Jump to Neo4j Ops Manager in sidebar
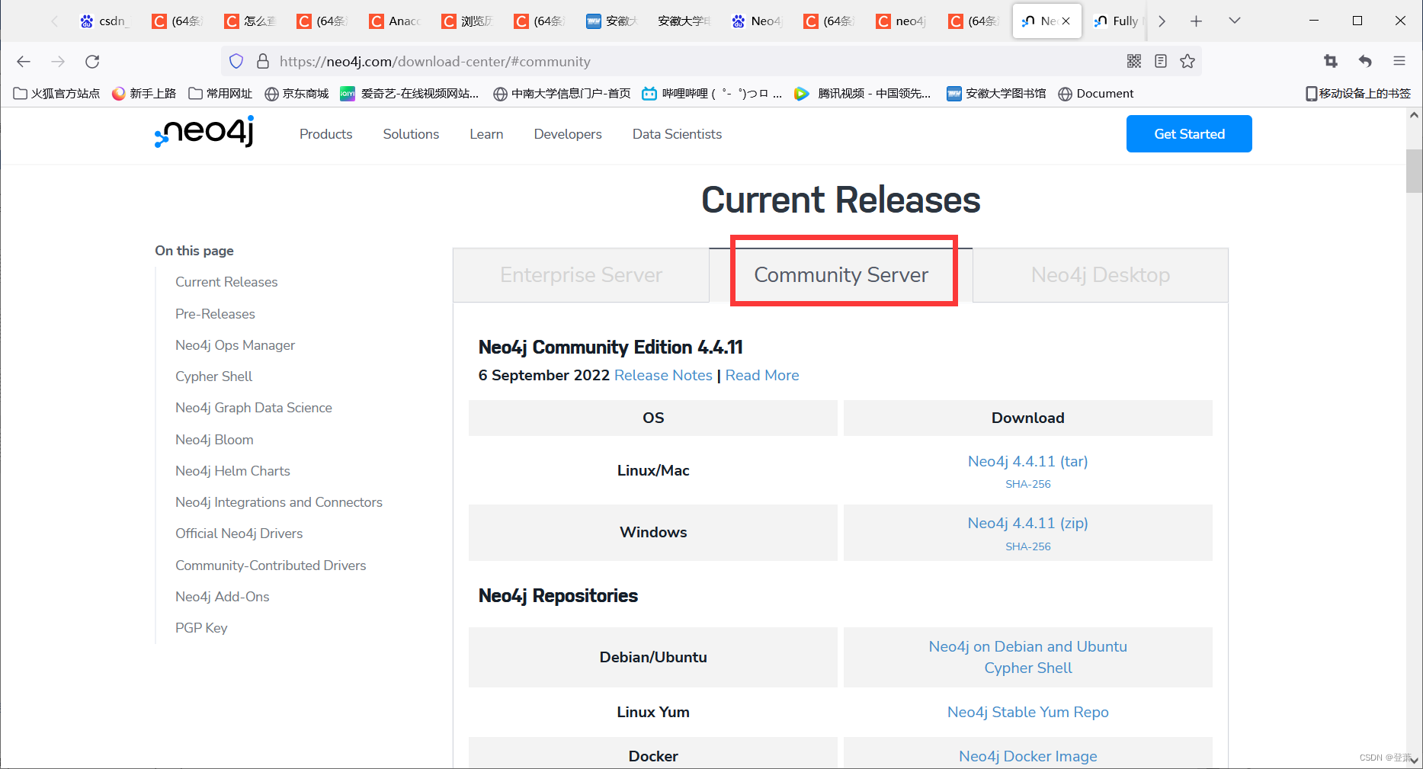This screenshot has height=769, width=1423. [235, 345]
